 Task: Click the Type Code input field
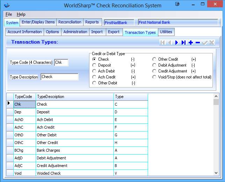[61, 62]
